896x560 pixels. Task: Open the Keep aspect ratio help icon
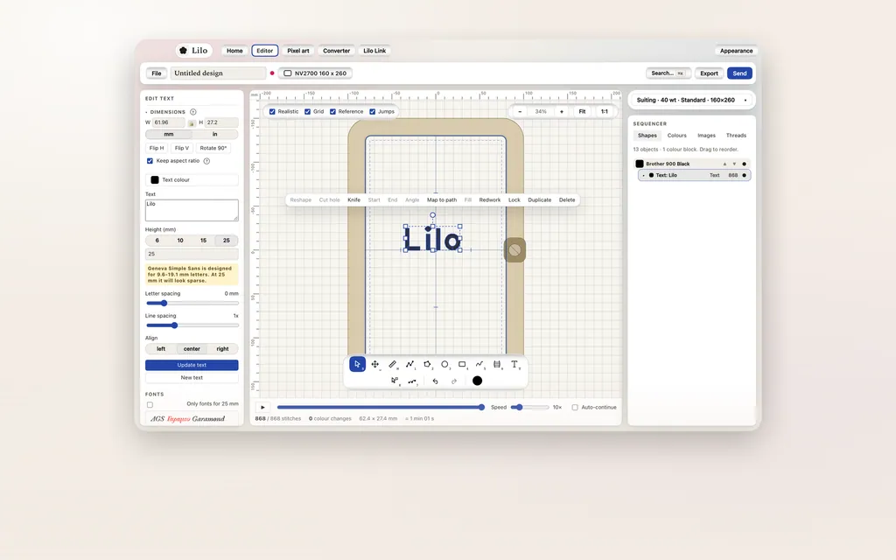(206, 161)
